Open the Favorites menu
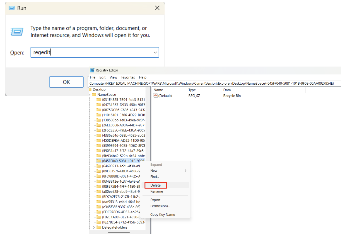The height and width of the screenshot is (240, 352). pyautogui.click(x=128, y=77)
